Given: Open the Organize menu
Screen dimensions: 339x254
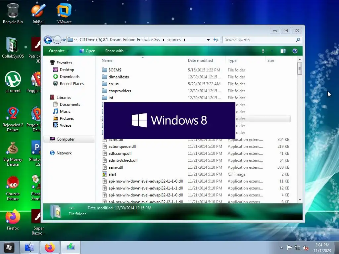Looking at the screenshot, I should click(x=58, y=51).
